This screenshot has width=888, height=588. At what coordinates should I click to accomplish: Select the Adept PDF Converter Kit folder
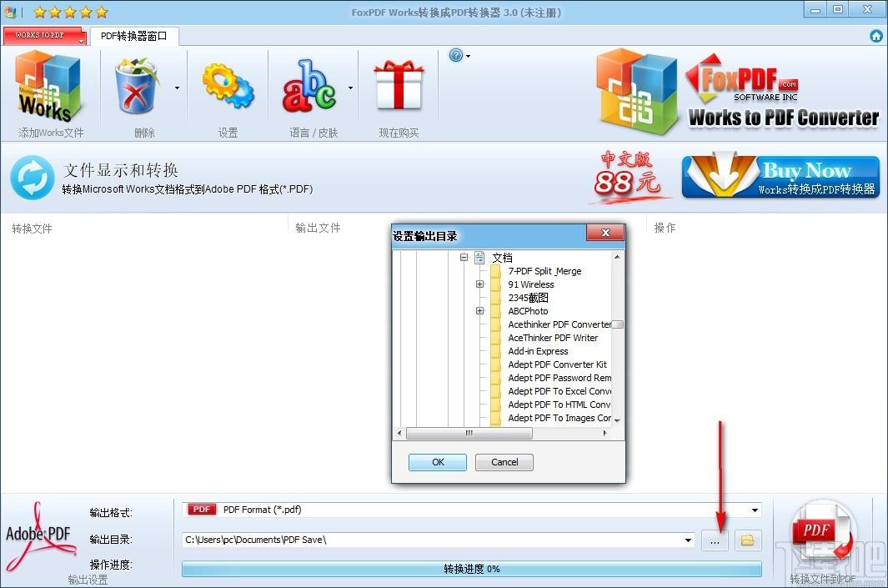557,364
